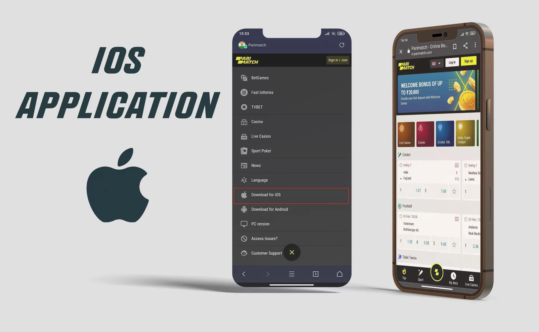Click the TVBET icon
Viewport: 539px width, 332px height.
244,107
